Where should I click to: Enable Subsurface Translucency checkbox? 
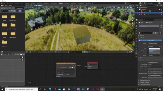pos(148,76)
